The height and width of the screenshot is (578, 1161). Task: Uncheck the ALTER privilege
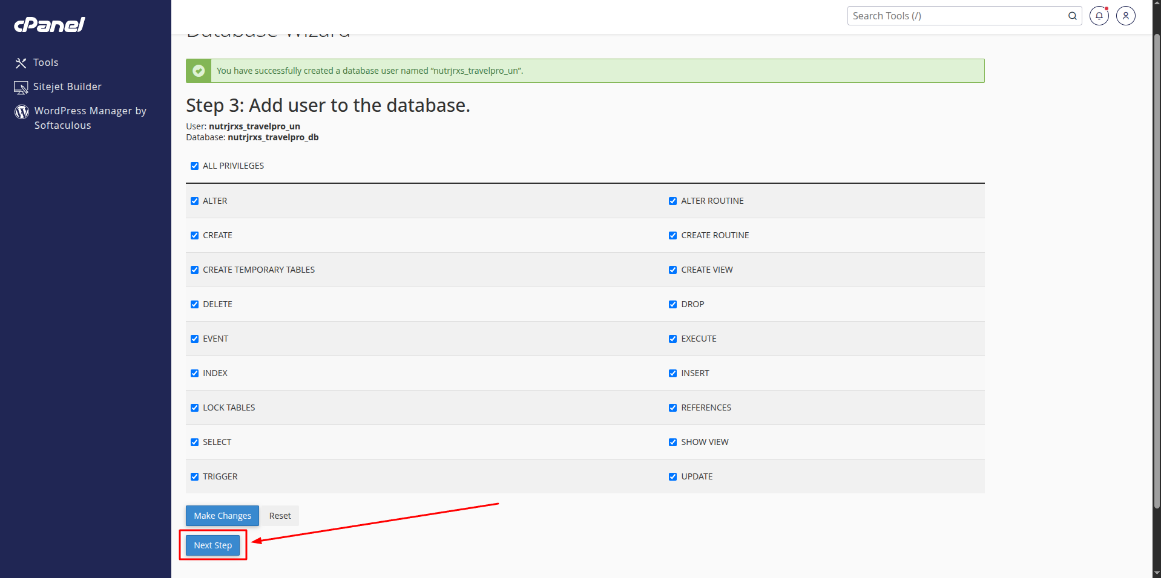(194, 201)
